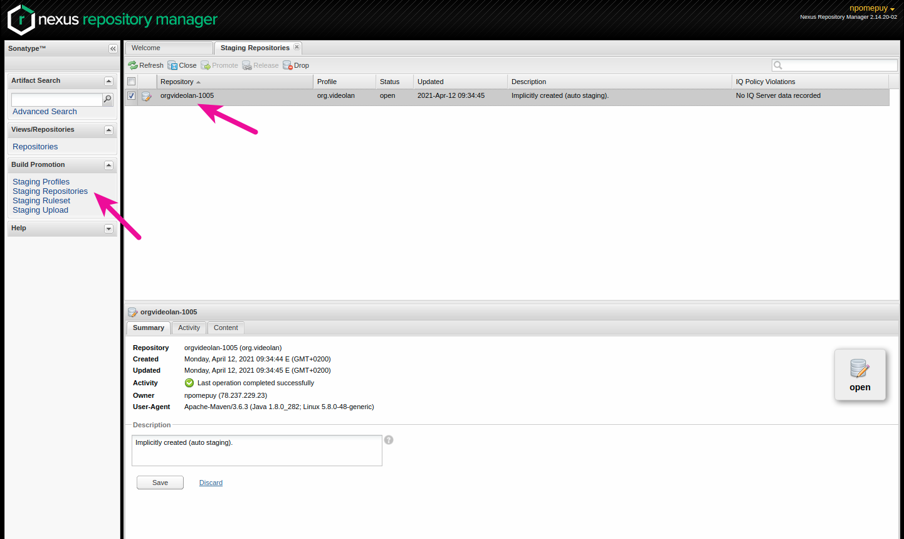
Task: Open the Activity tab
Action: [x=189, y=328]
